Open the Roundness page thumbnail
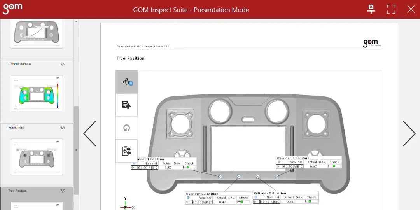420x210 pixels. (x=37, y=157)
